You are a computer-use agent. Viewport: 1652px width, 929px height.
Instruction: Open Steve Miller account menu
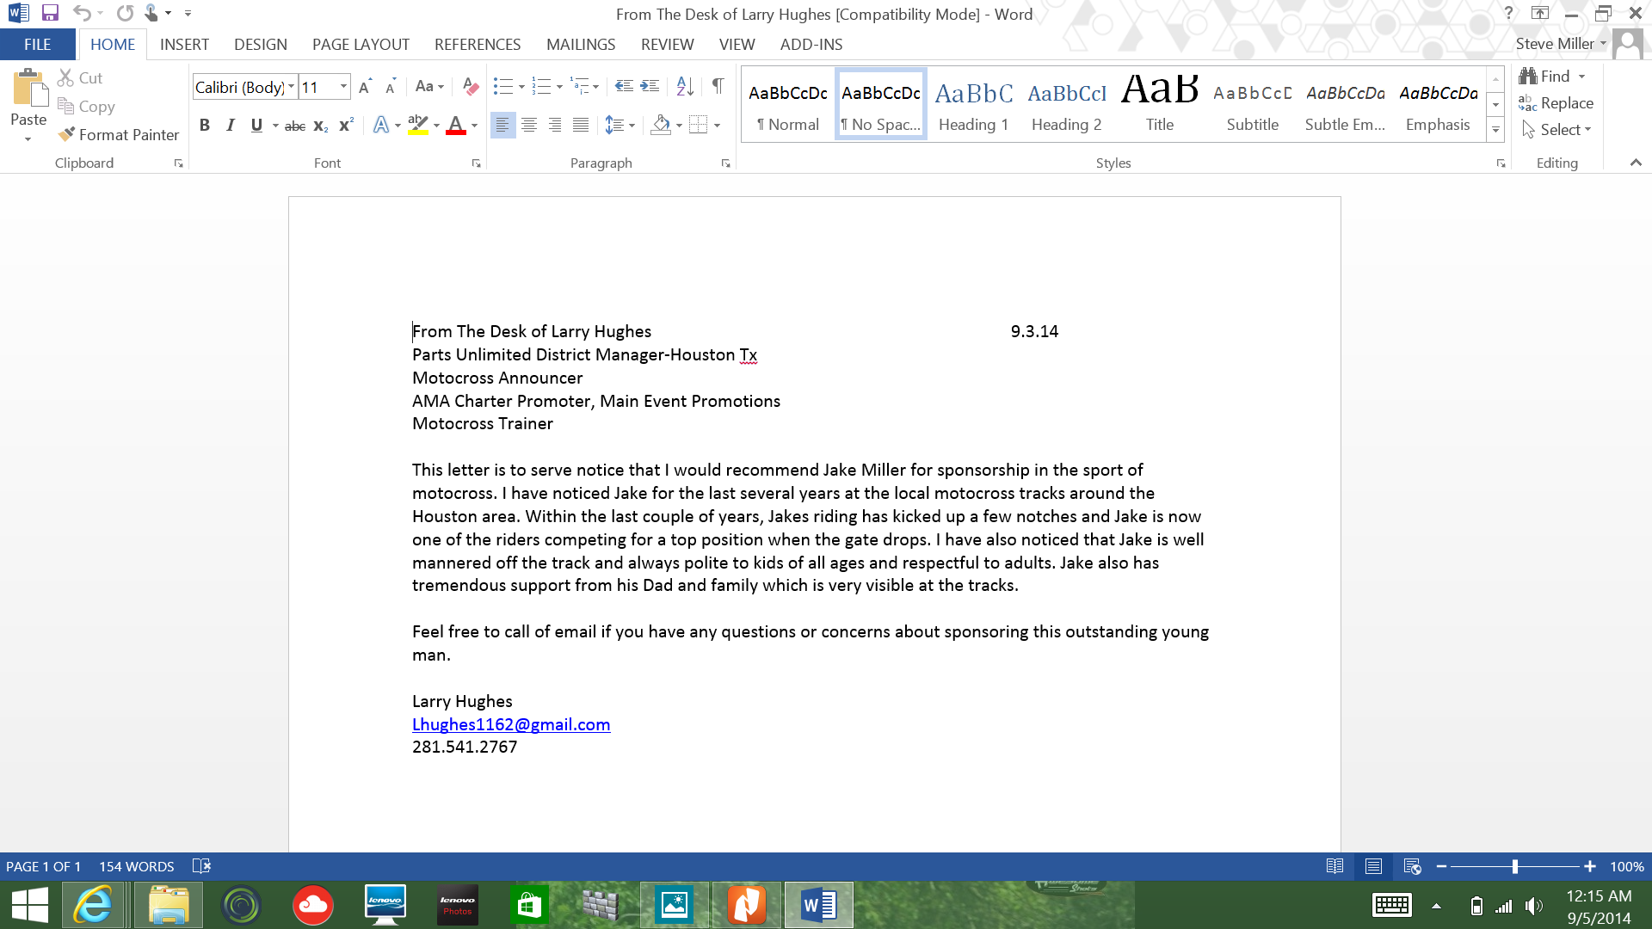point(1561,44)
